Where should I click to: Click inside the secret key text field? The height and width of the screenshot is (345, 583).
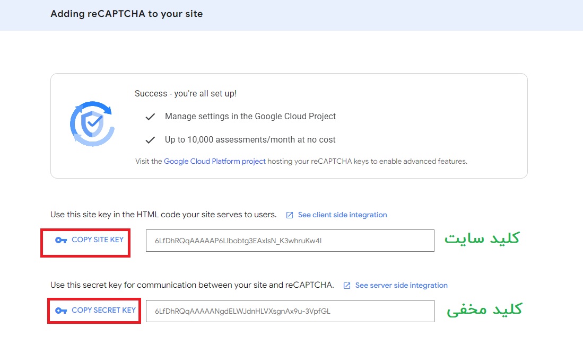pyautogui.click(x=290, y=311)
